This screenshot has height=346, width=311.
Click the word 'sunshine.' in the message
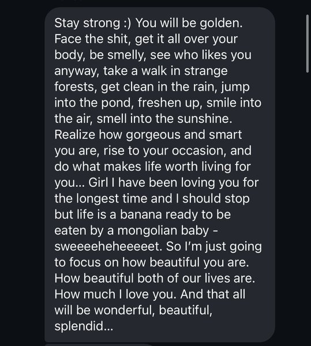[x=205, y=119]
